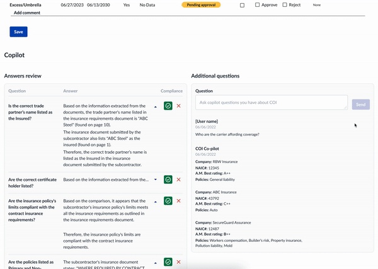The image size is (378, 269).
Task: Select question 'Are the correct certificate holder listed?'
Action: coord(32,183)
